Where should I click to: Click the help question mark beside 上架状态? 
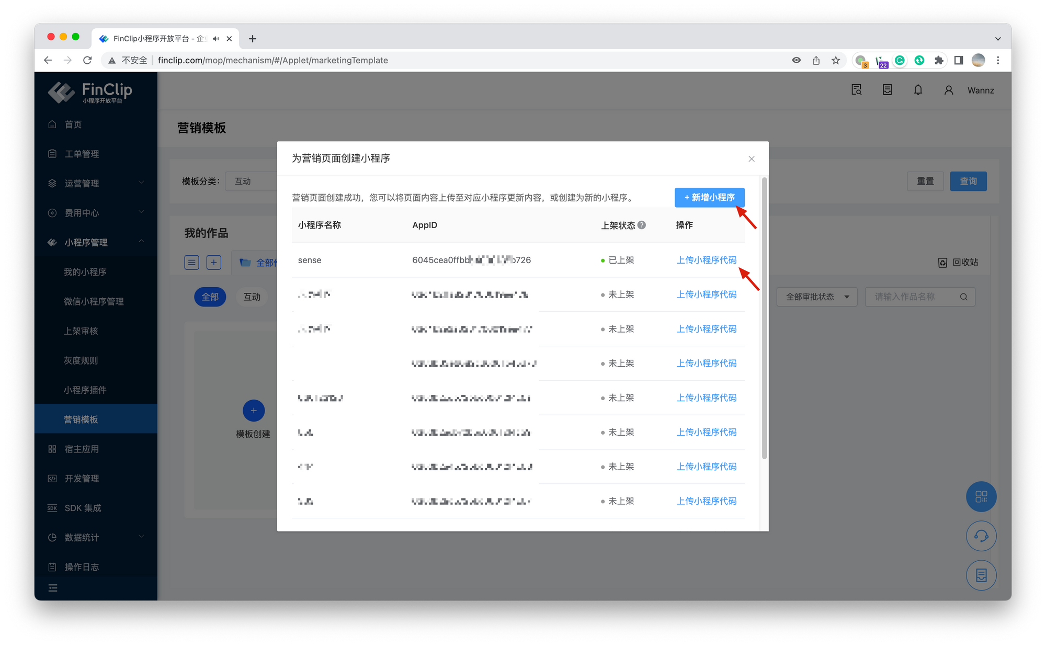642,225
